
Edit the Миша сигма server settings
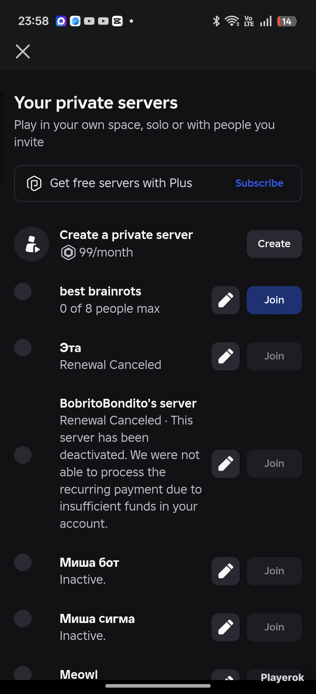coord(226,627)
